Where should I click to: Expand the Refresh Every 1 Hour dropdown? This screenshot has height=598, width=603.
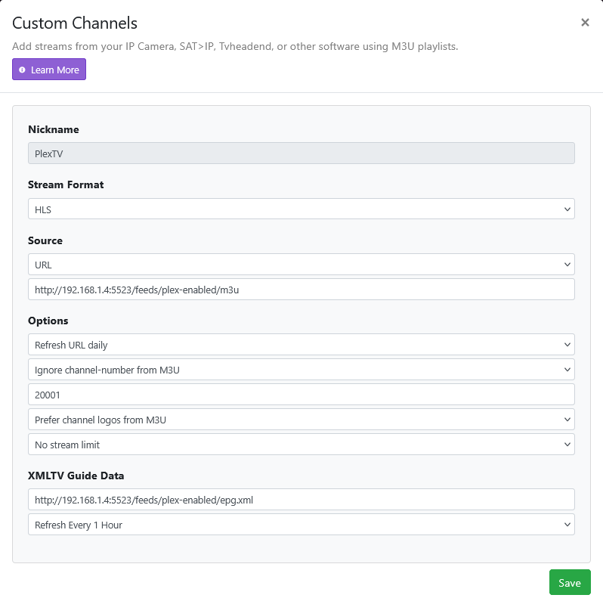pos(301,525)
